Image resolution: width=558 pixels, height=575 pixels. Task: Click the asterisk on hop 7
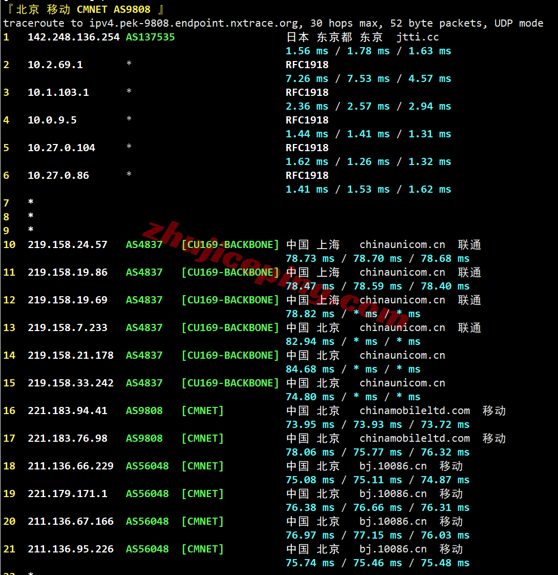tap(30, 202)
